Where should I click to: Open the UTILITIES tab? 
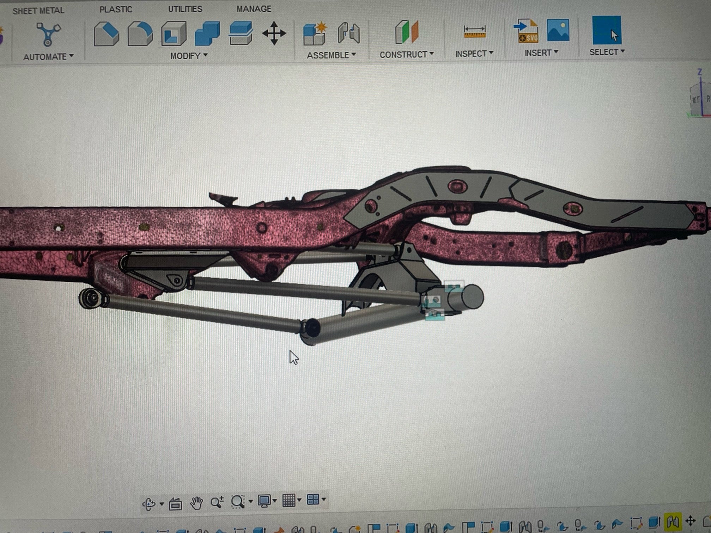click(x=185, y=9)
